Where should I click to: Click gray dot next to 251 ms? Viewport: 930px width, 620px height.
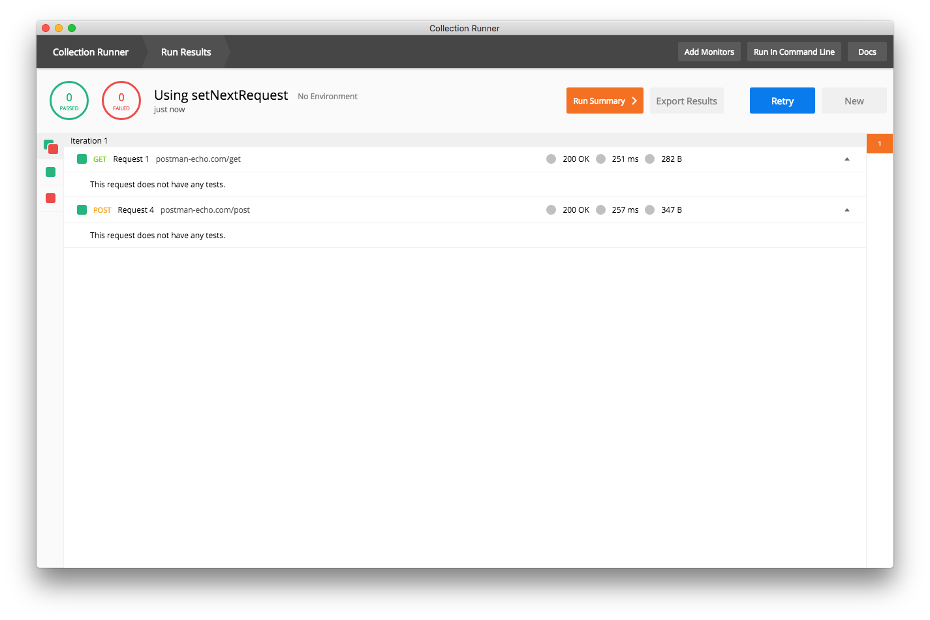[x=600, y=159]
